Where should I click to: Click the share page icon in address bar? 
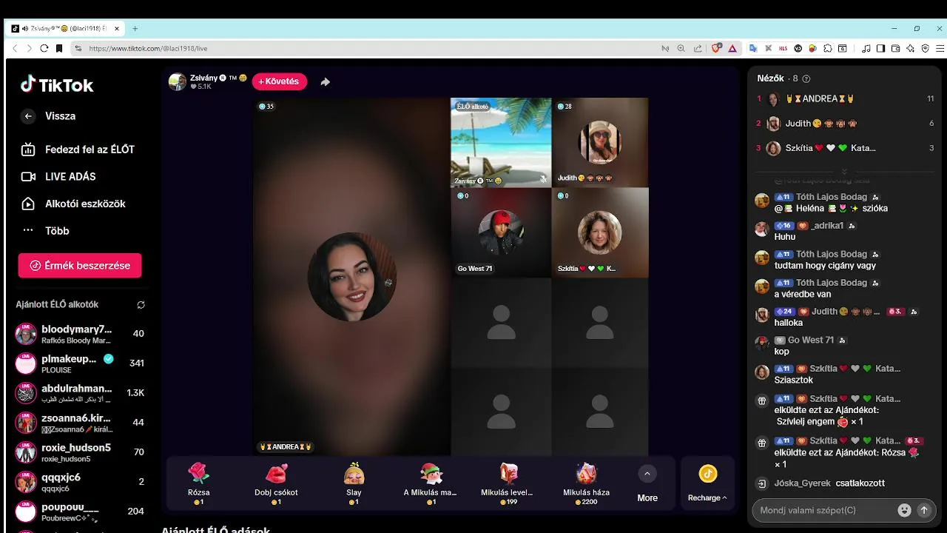[x=698, y=48]
